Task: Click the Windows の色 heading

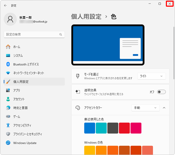Action: coord(93,142)
